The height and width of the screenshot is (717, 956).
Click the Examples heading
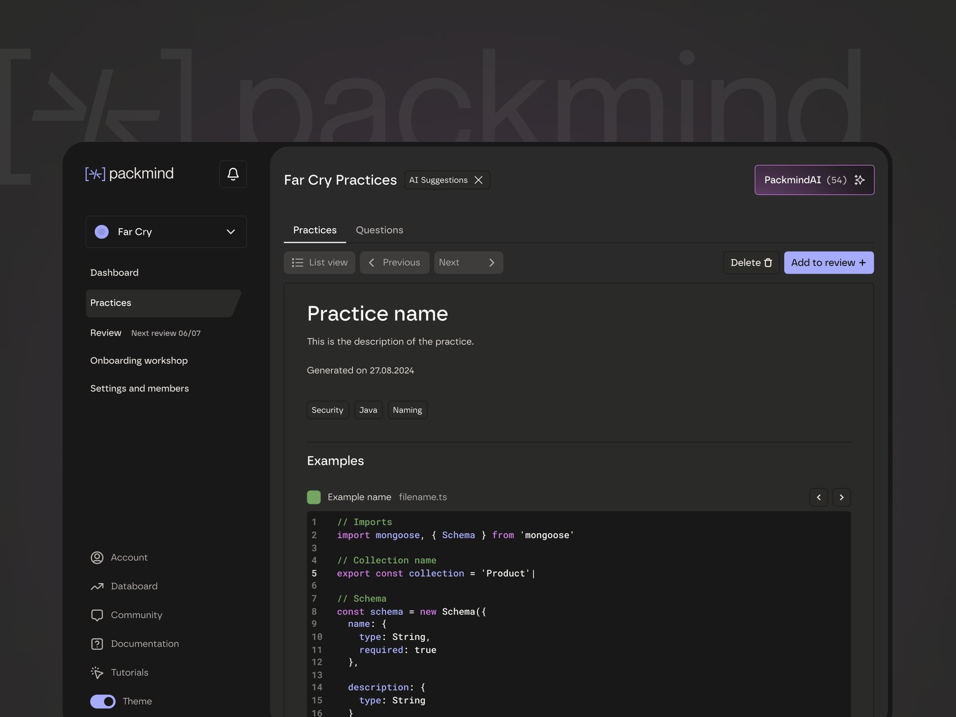coord(335,461)
